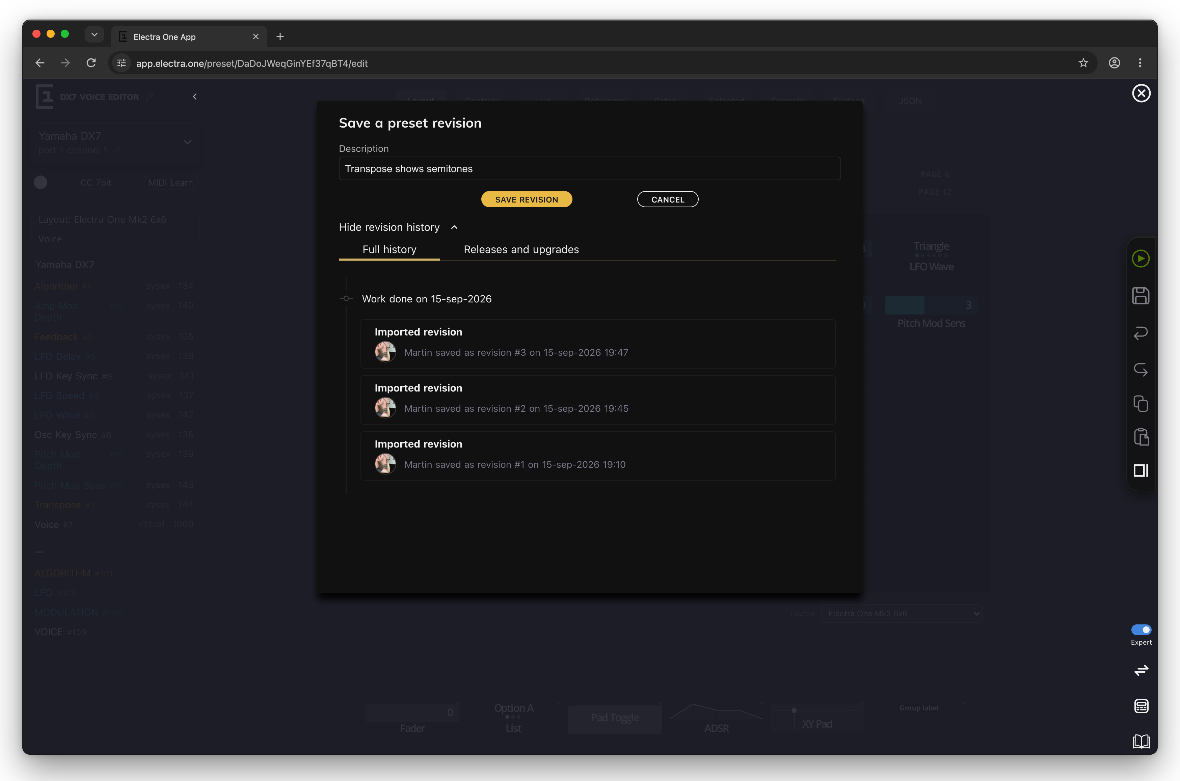Click the paste clipboard icon
The image size is (1180, 781).
point(1141,437)
